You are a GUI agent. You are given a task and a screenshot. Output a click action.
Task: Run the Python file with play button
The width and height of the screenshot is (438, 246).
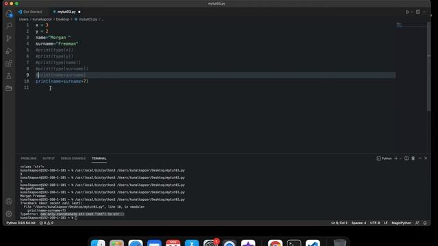coord(407,12)
